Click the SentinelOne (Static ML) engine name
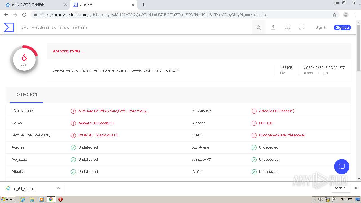The width and height of the screenshot is (361, 203). (x=31, y=135)
